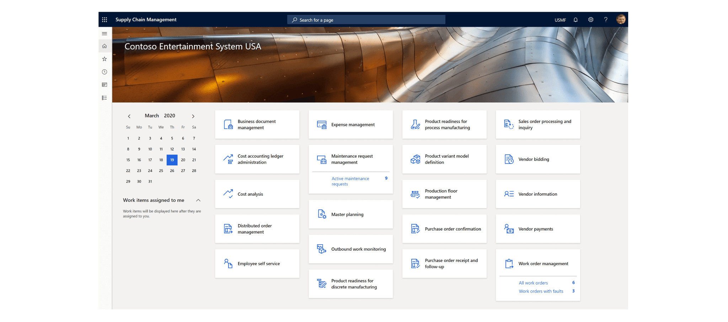Open Employee self service workspace tile
The width and height of the screenshot is (728, 322).
tap(257, 263)
